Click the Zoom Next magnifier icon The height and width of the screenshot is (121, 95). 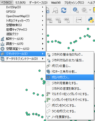(55, 10)
